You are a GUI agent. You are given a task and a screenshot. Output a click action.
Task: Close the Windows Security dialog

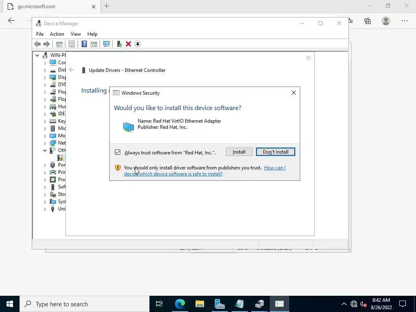(293, 93)
